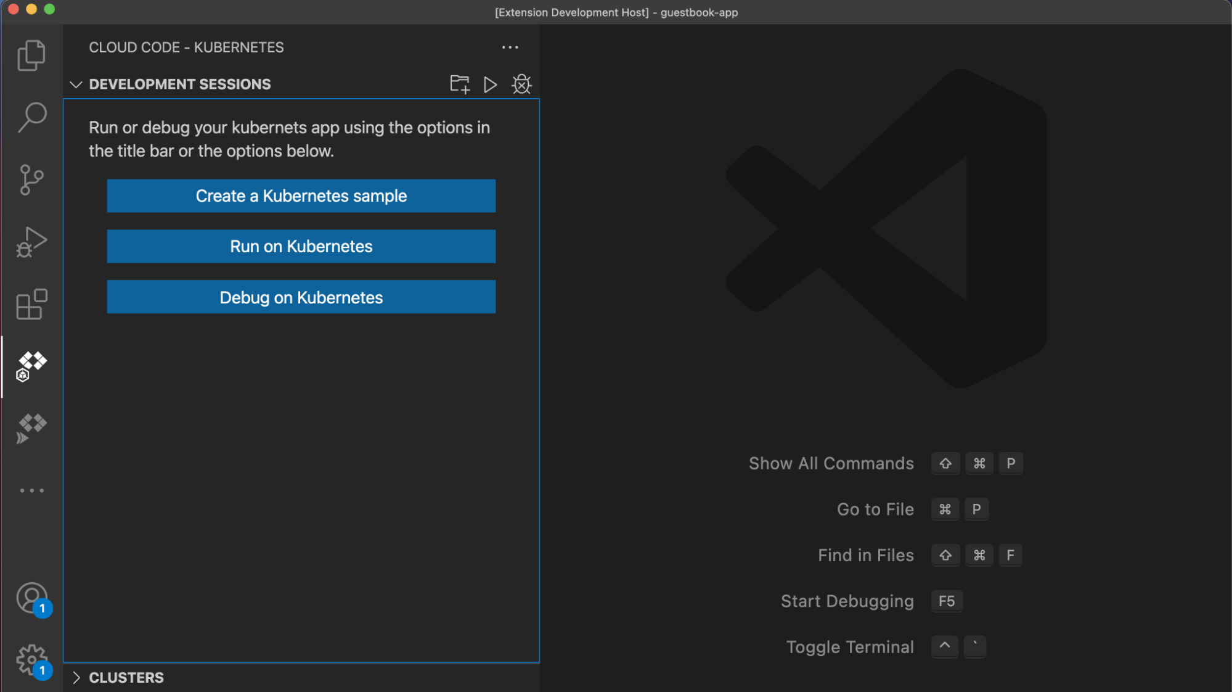Click the new sample folder icon in Development Sessions
This screenshot has width=1232, height=692.
(x=460, y=84)
